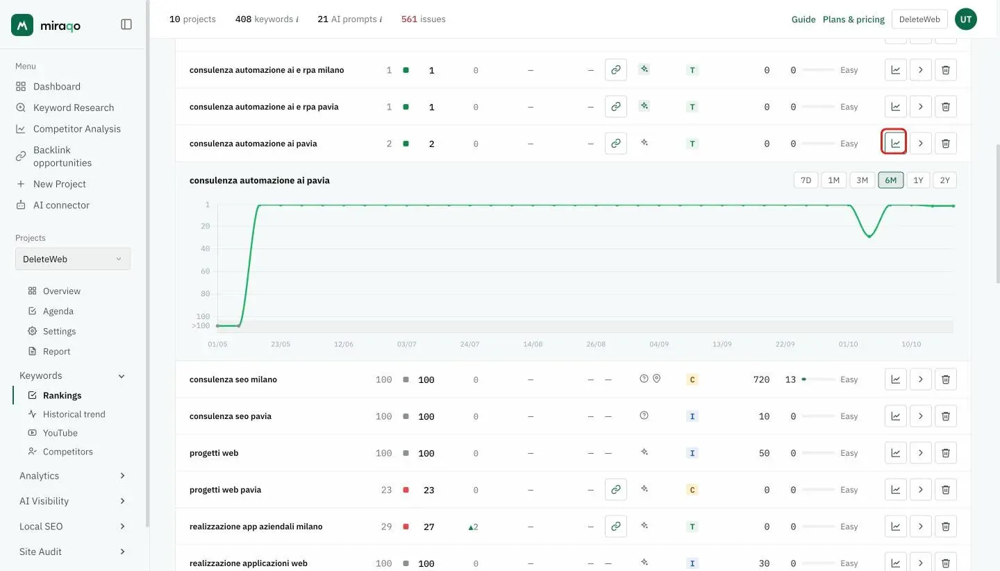Delete keyword consulenza automazione ai e rpa pavia
Image resolution: width=1000 pixels, height=571 pixels.
point(946,106)
